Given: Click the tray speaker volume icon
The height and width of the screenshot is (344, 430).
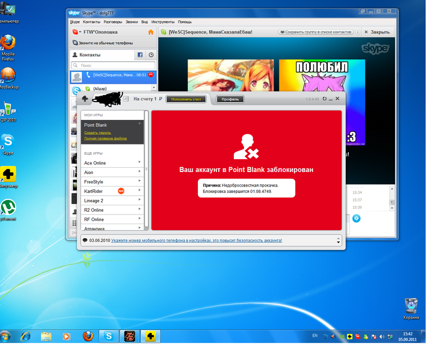Looking at the screenshot, I should (382, 336).
